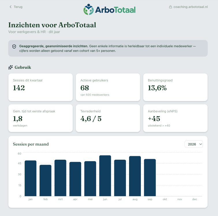Viewport: 218px width, 216px height.
Task: Click the '30' y-axis label
Action: (x=19, y=174)
